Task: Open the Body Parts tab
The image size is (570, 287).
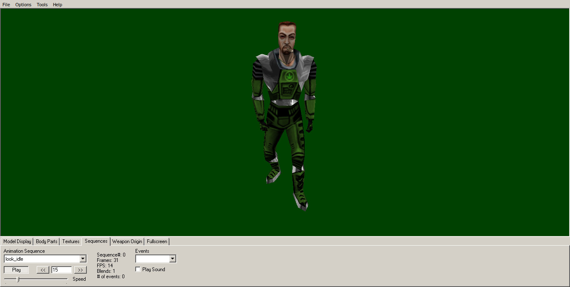Action: [x=46, y=241]
